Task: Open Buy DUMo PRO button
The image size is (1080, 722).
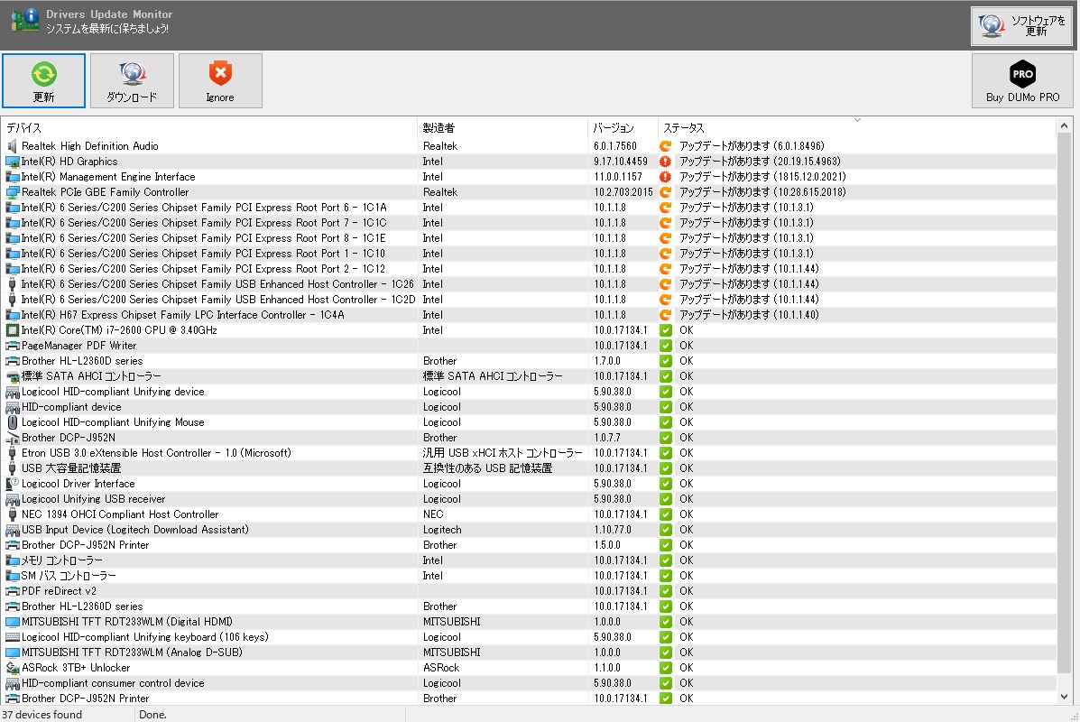Action: [x=1022, y=80]
